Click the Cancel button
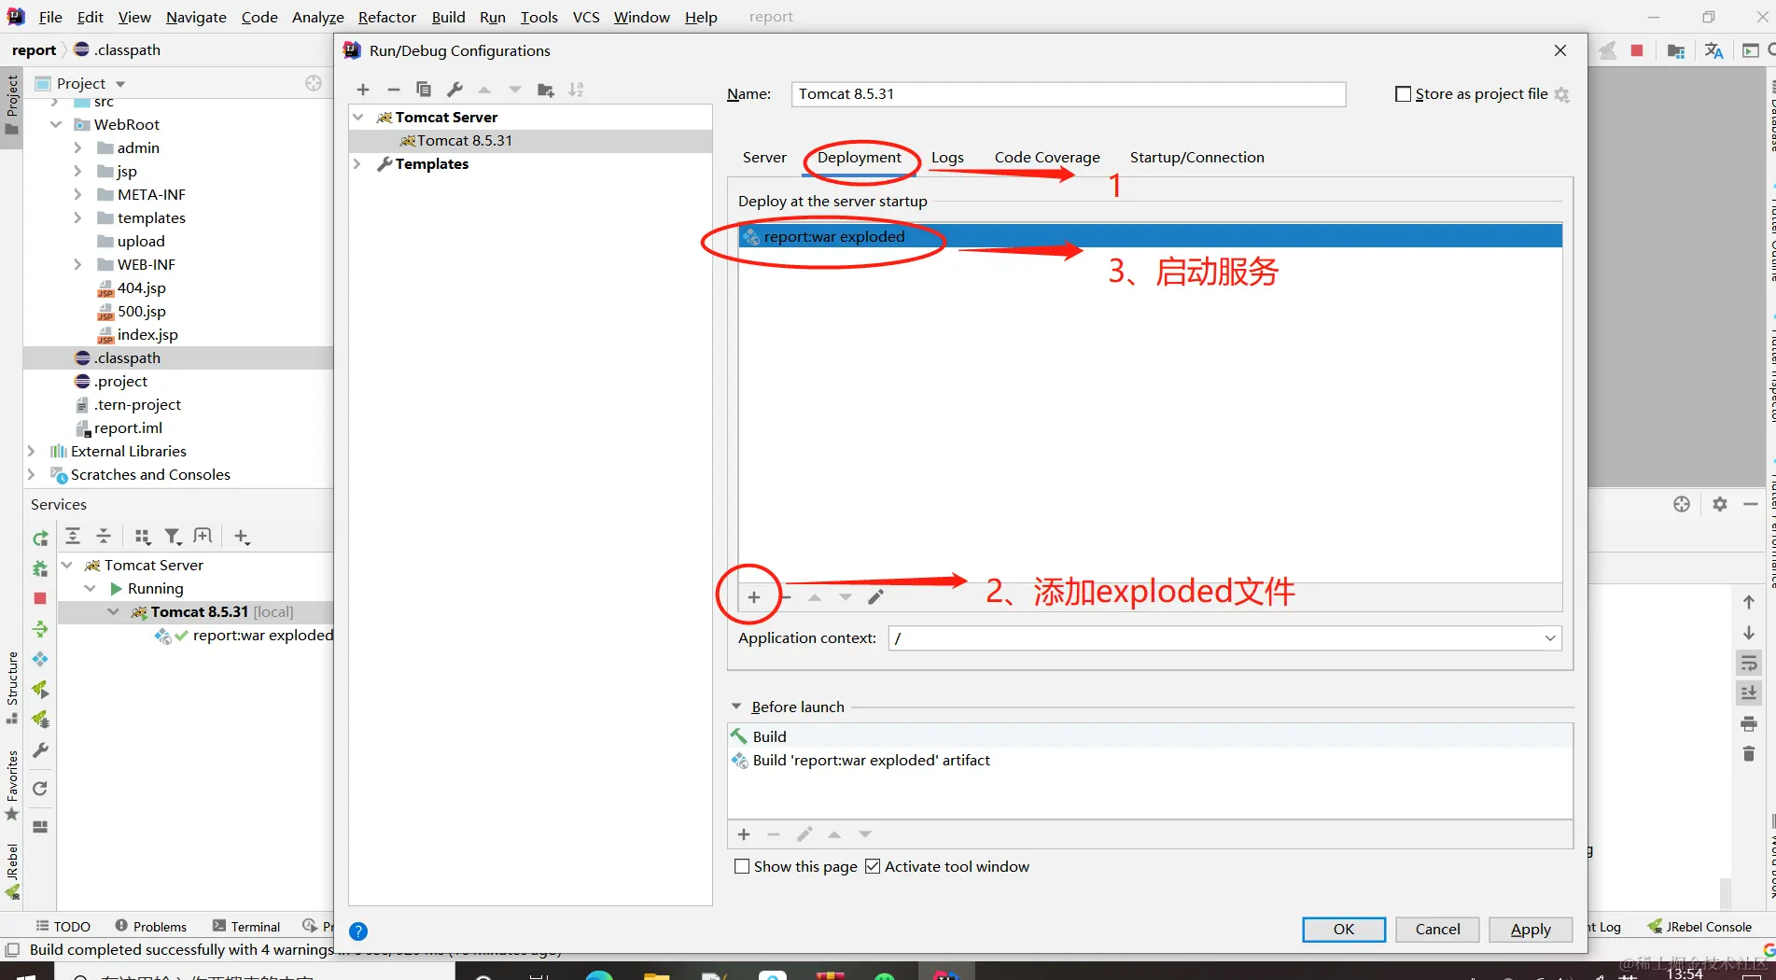The image size is (1776, 980). pos(1438,930)
